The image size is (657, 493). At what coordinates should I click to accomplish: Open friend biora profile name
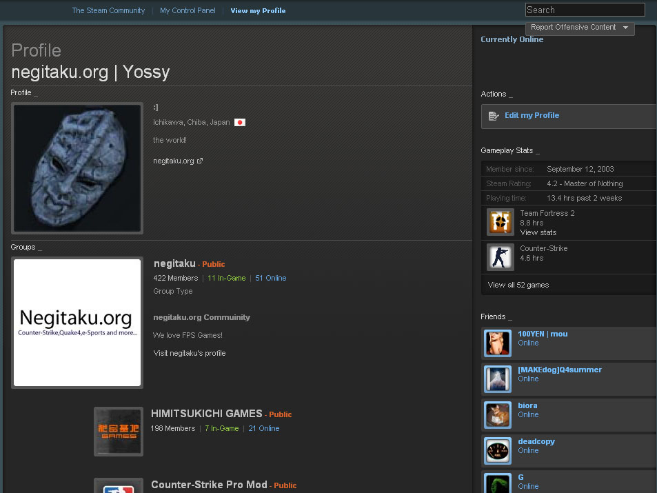coord(527,405)
